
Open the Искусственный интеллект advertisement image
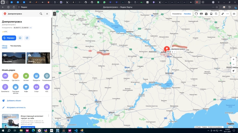pos(10,121)
